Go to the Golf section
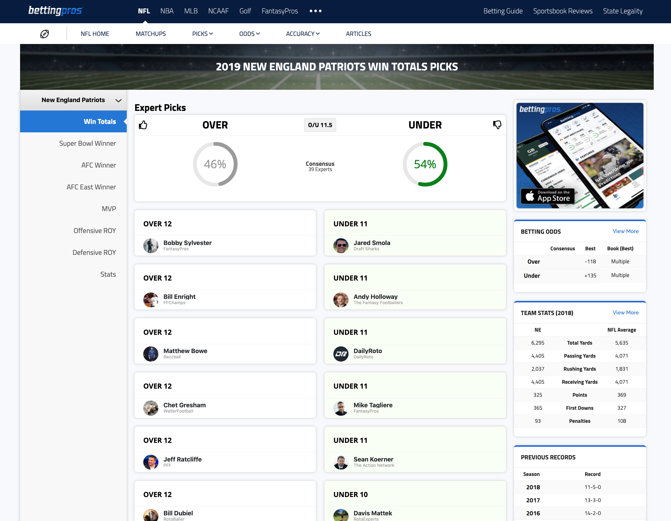This screenshot has width=671, height=521. pos(245,11)
